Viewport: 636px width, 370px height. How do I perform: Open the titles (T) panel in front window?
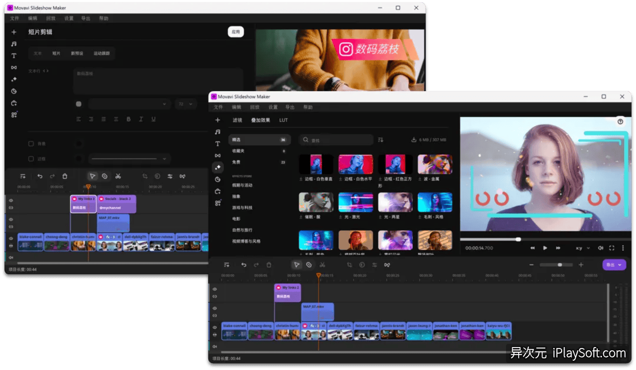[x=217, y=144]
